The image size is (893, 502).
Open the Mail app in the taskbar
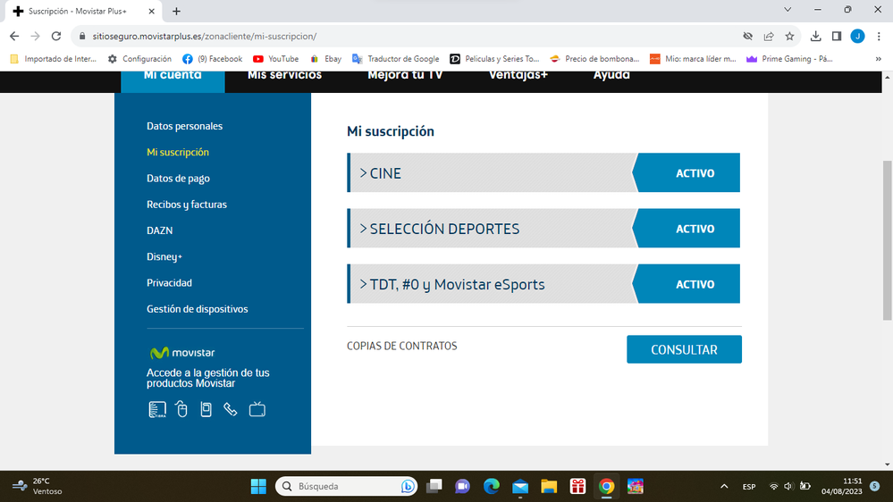click(x=520, y=486)
